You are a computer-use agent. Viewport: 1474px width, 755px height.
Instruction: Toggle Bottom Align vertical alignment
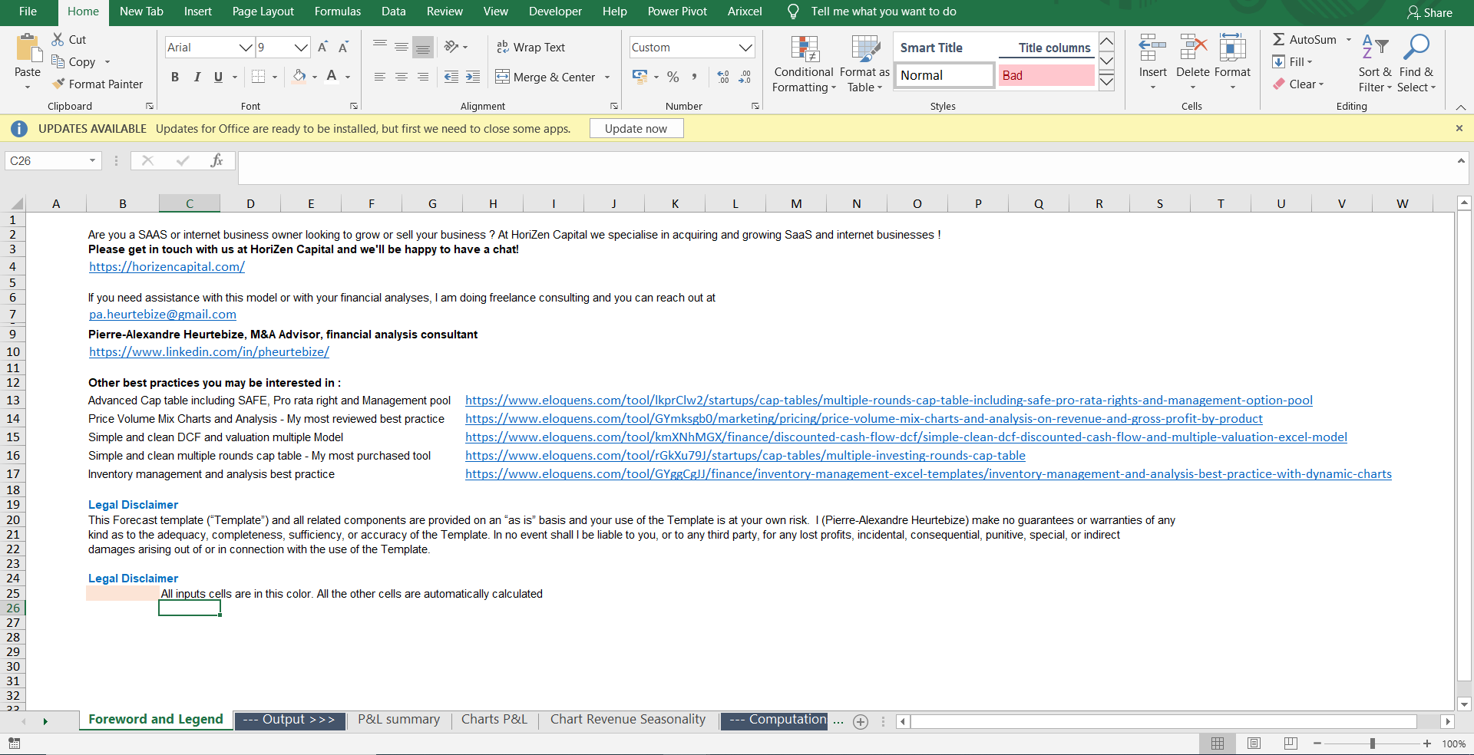click(422, 48)
